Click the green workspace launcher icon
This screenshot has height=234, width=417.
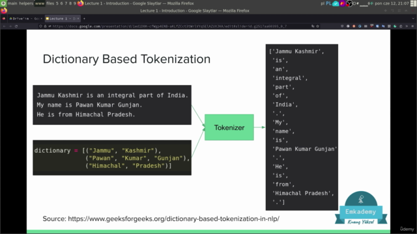coord(3,3)
